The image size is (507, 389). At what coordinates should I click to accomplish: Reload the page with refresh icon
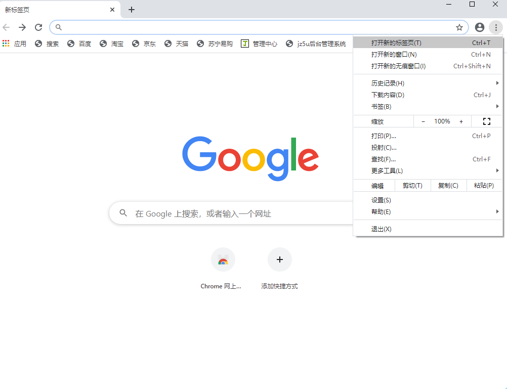click(38, 27)
